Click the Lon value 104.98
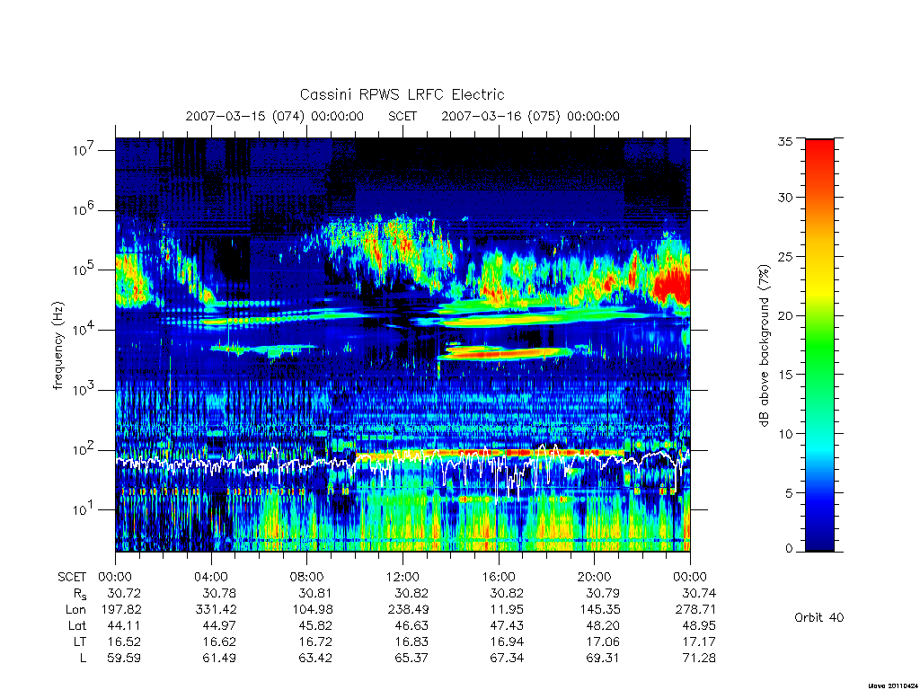The height and width of the screenshot is (690, 920). pyautogui.click(x=312, y=610)
